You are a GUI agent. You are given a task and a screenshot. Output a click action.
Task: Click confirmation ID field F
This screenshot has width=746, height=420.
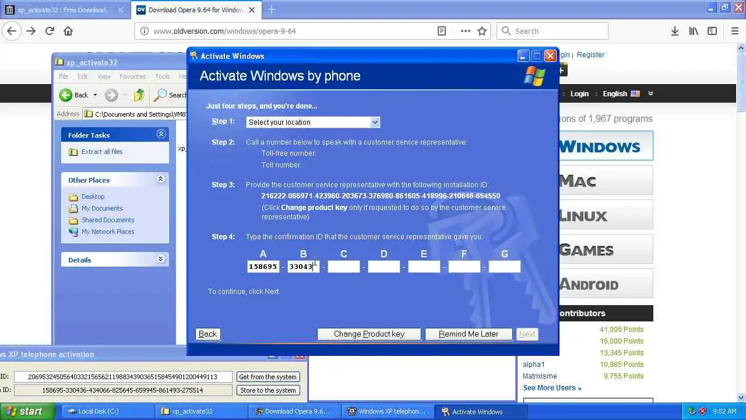tap(464, 267)
